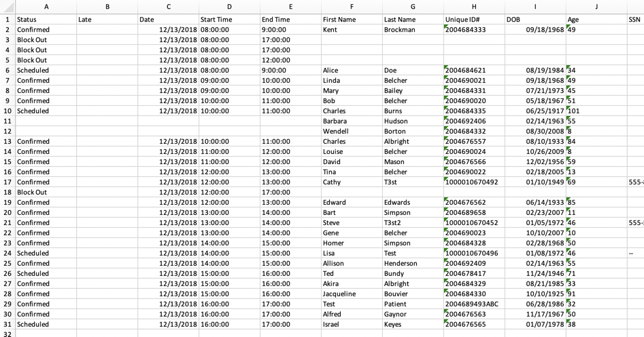The height and width of the screenshot is (337, 644).
Task: Select column D header
Action: [x=229, y=7]
